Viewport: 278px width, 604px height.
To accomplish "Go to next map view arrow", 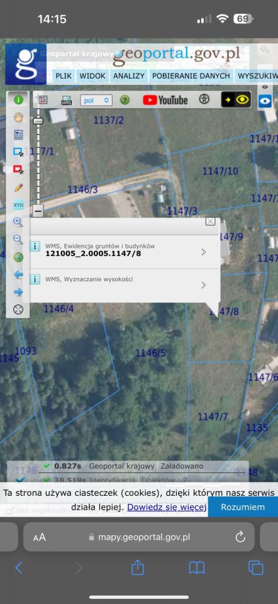I will [18, 293].
